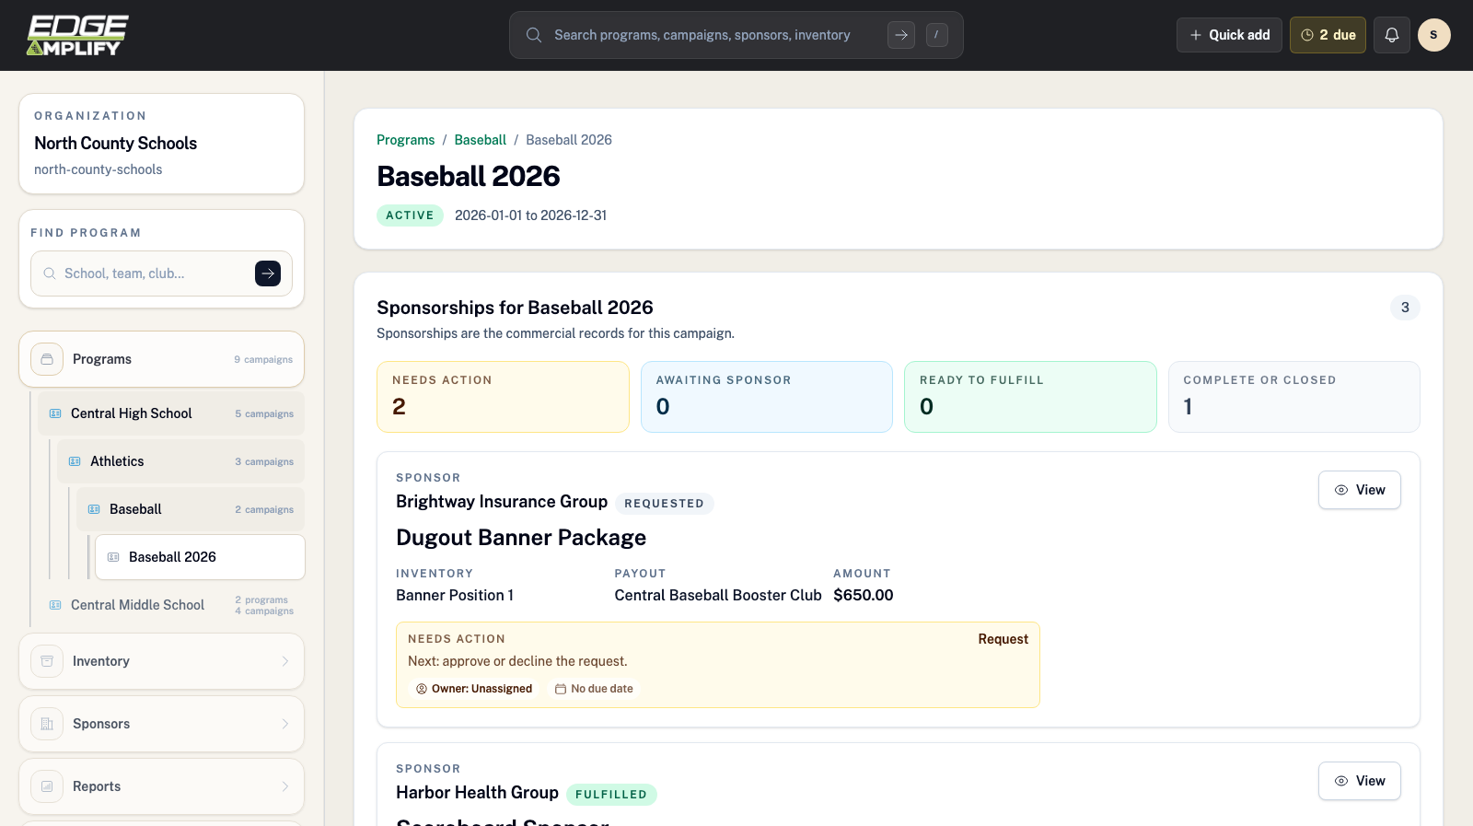Open user avatar menu S
This screenshot has height=826, width=1473.
1434,35
